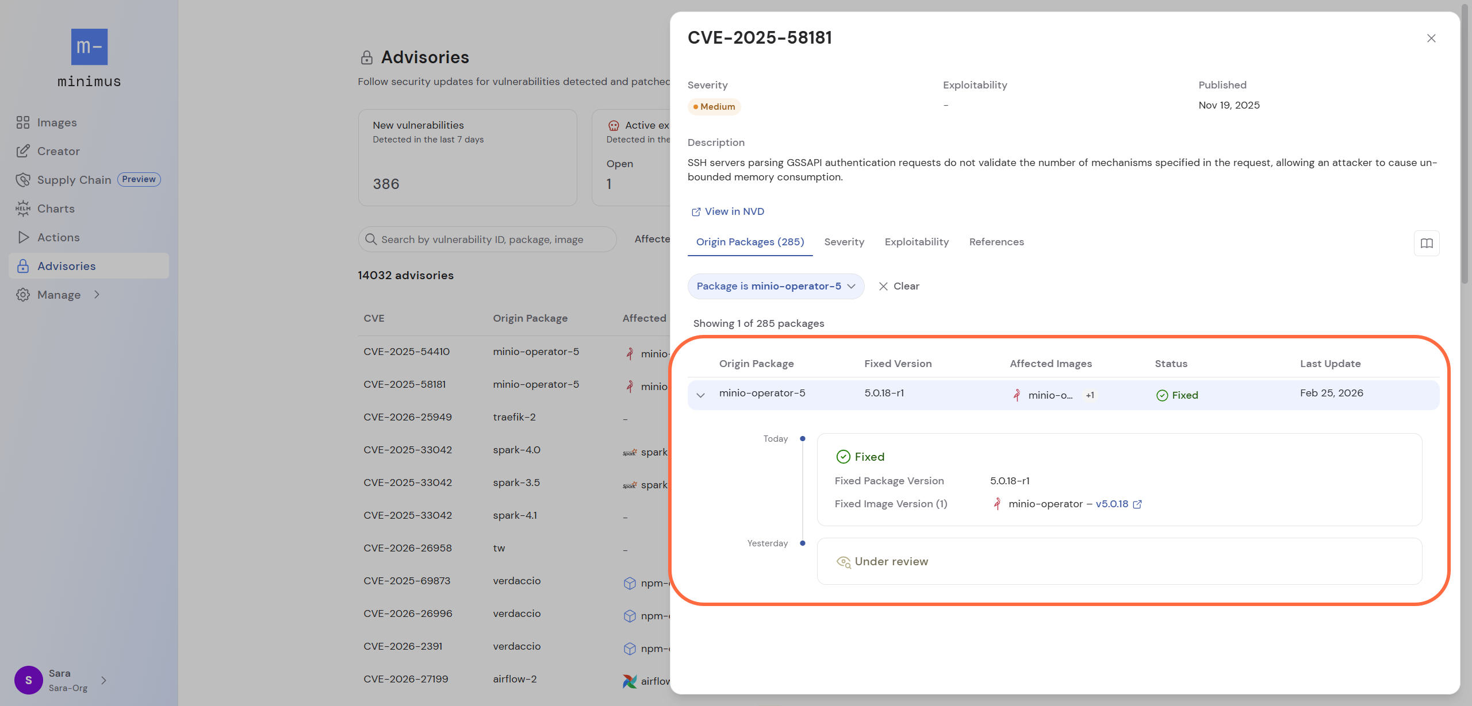
Task: Collapse the minio-operator-5 package row
Action: click(x=701, y=395)
